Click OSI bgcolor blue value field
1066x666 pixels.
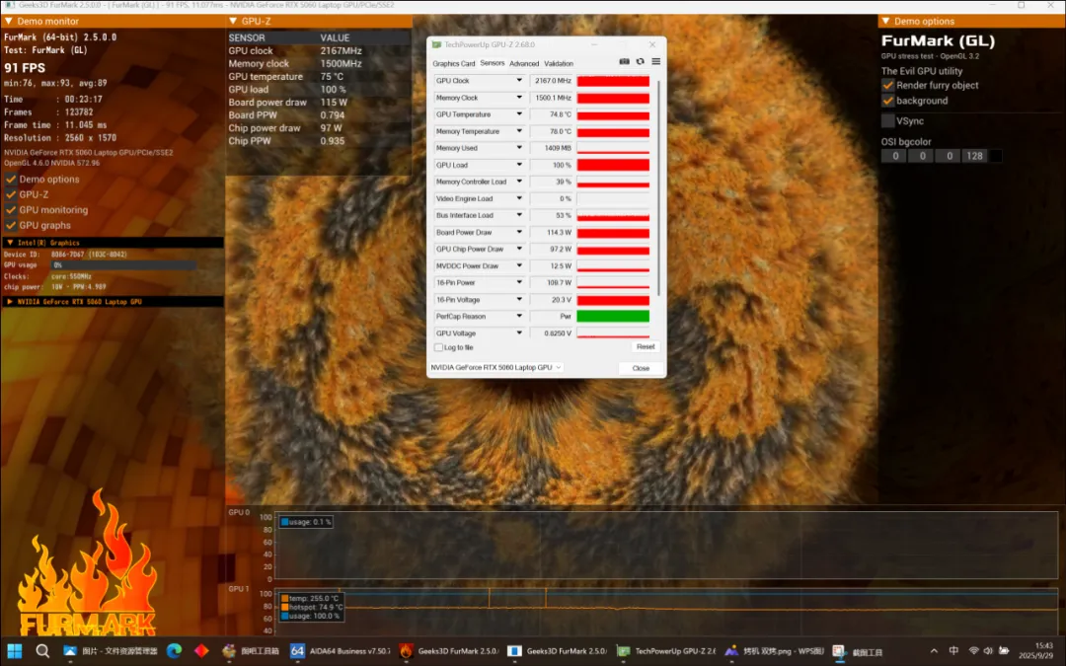tap(949, 156)
